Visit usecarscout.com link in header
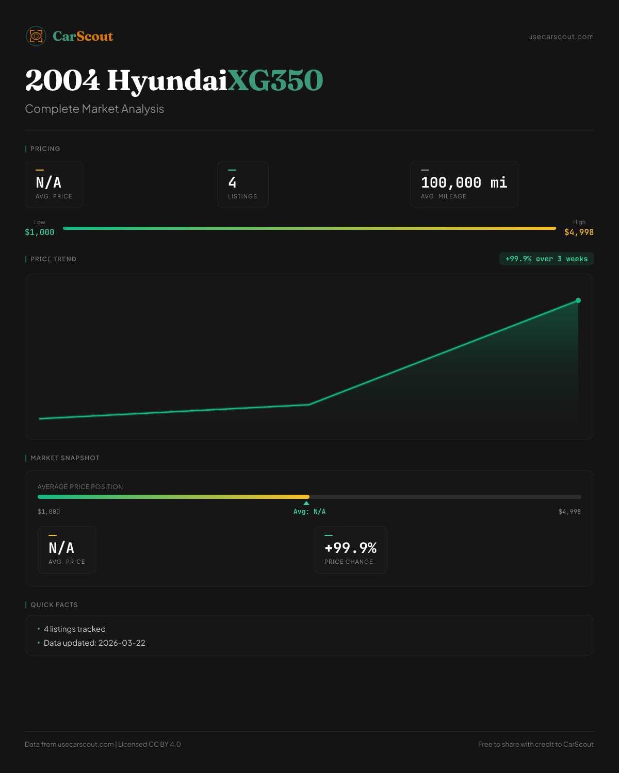Screen dimensions: 619x773 (x=561, y=37)
